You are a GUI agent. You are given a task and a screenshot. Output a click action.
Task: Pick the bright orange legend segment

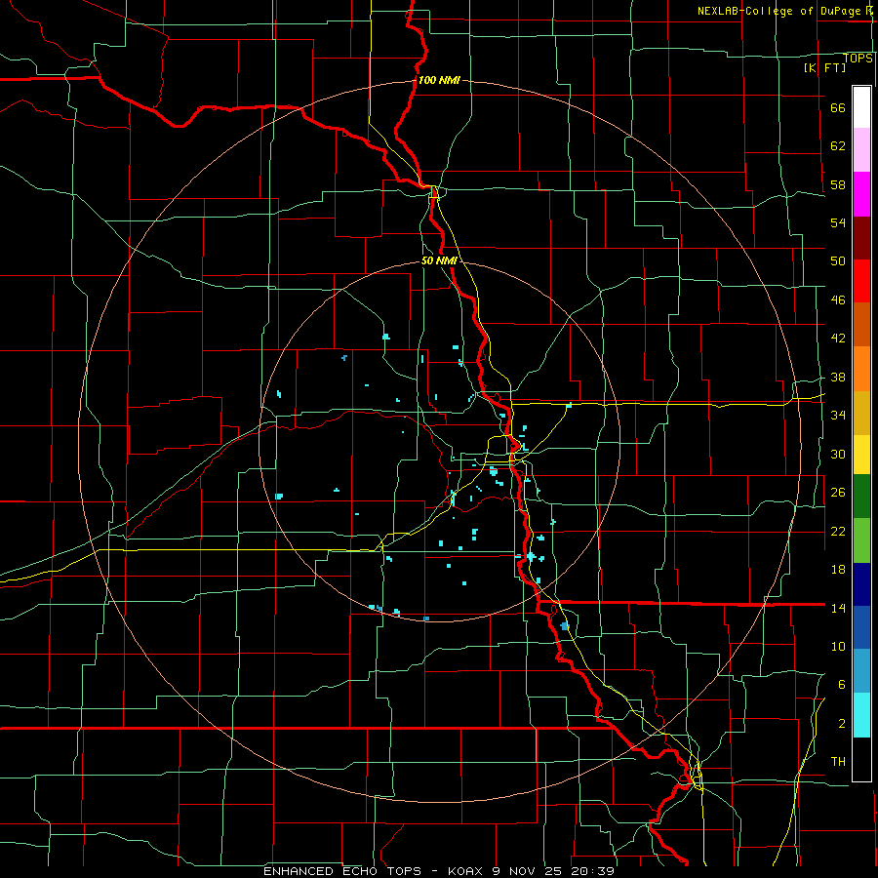861,369
